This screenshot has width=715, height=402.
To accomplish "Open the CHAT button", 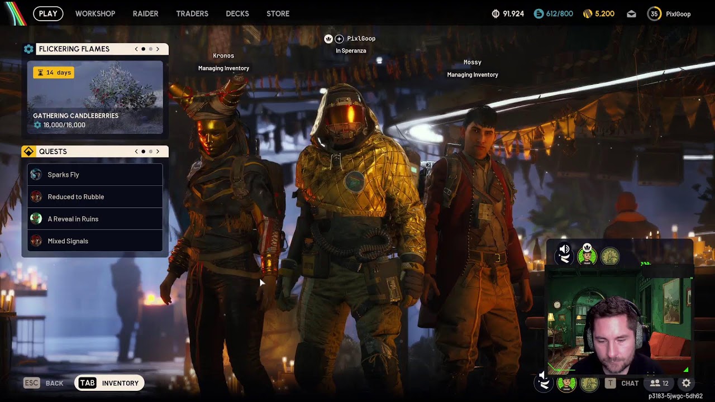I will (x=622, y=383).
